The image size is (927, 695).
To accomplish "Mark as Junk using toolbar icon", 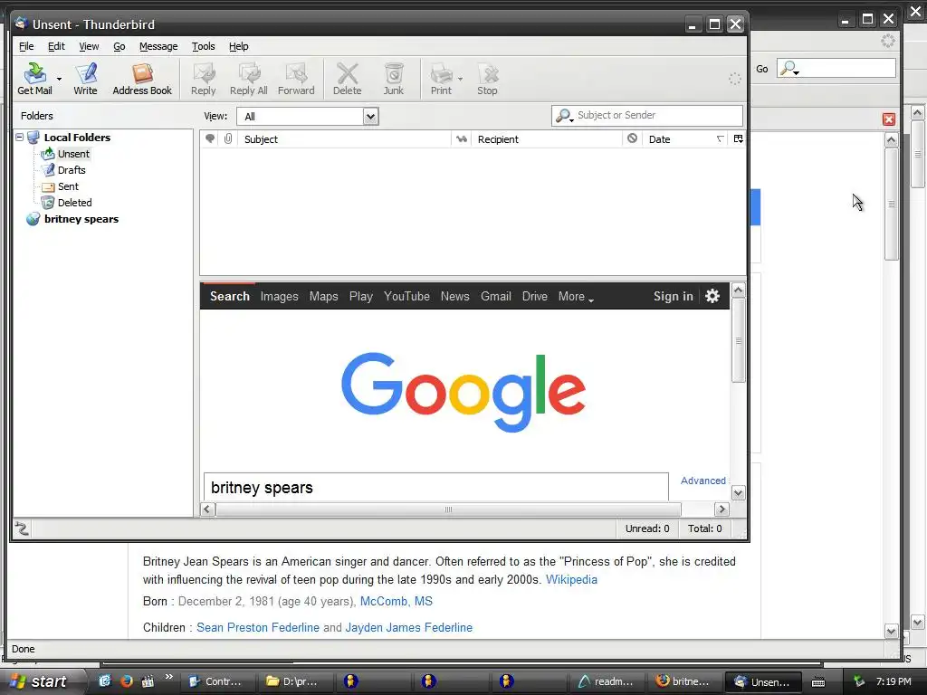I will tap(393, 80).
